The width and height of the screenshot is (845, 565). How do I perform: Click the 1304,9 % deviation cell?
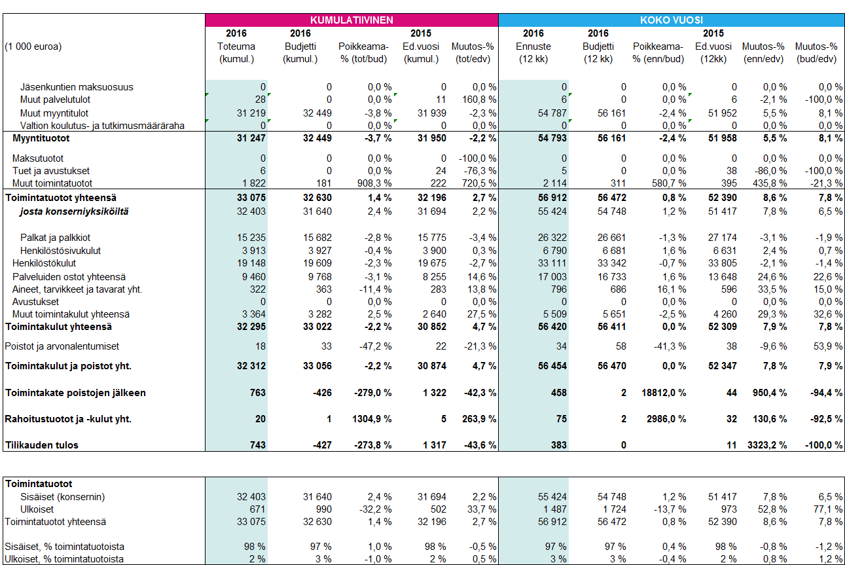coord(372,419)
